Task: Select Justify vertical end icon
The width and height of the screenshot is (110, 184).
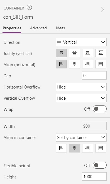Action: coord(88,53)
